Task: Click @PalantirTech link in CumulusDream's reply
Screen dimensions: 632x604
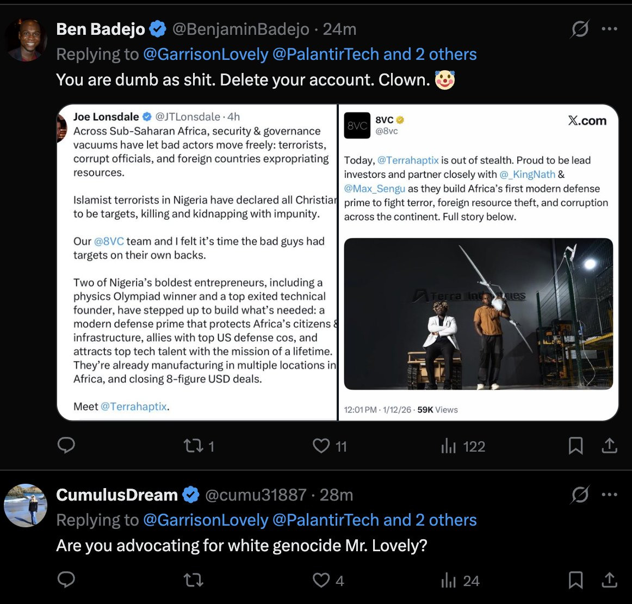Action: (x=325, y=520)
